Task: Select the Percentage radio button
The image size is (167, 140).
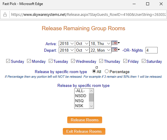Action: (x=107, y=71)
